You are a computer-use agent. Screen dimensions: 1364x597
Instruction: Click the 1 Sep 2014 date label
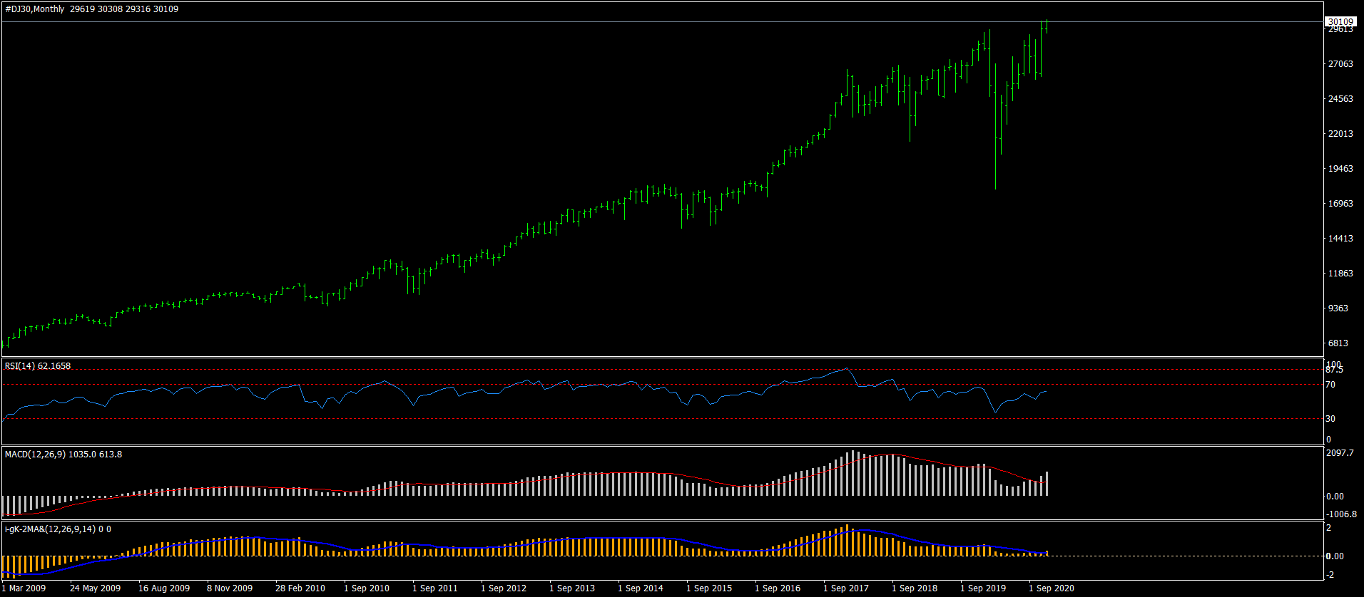tap(641, 588)
